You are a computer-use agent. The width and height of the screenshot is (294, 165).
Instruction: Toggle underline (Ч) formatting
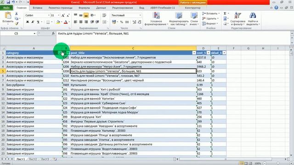(38, 22)
